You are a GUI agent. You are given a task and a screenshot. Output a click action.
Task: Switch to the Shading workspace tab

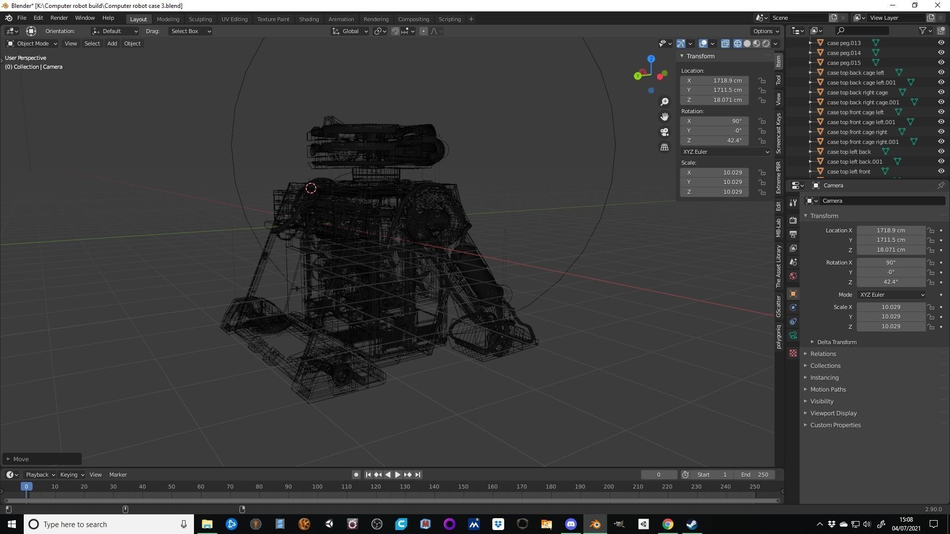pyautogui.click(x=309, y=19)
